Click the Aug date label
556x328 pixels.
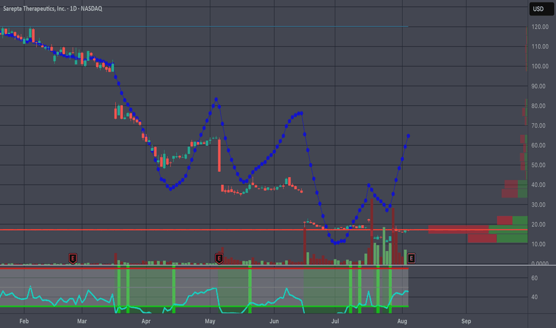[402, 321]
